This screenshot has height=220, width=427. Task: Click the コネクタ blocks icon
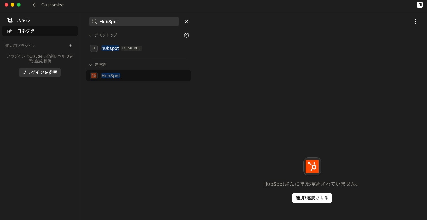(x=10, y=31)
